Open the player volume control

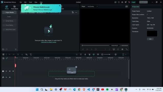click(x=122, y=49)
